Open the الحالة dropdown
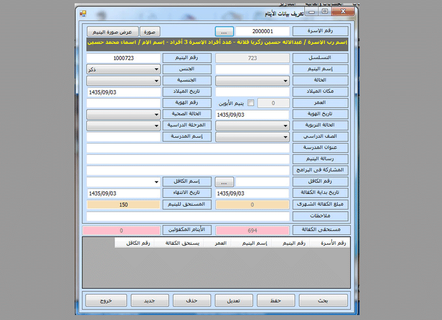Screen dimensions: 442x320 252,81
